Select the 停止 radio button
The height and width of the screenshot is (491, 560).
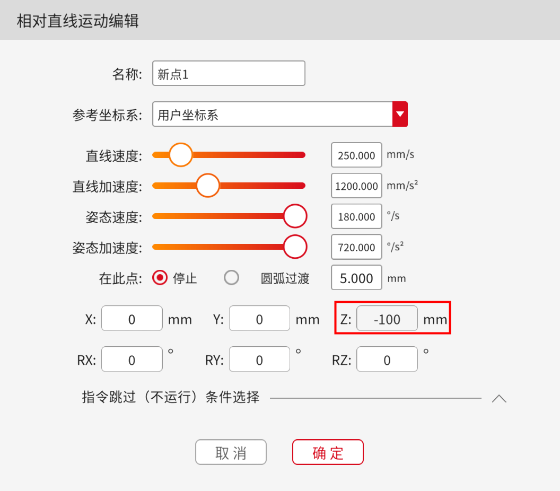(x=160, y=278)
